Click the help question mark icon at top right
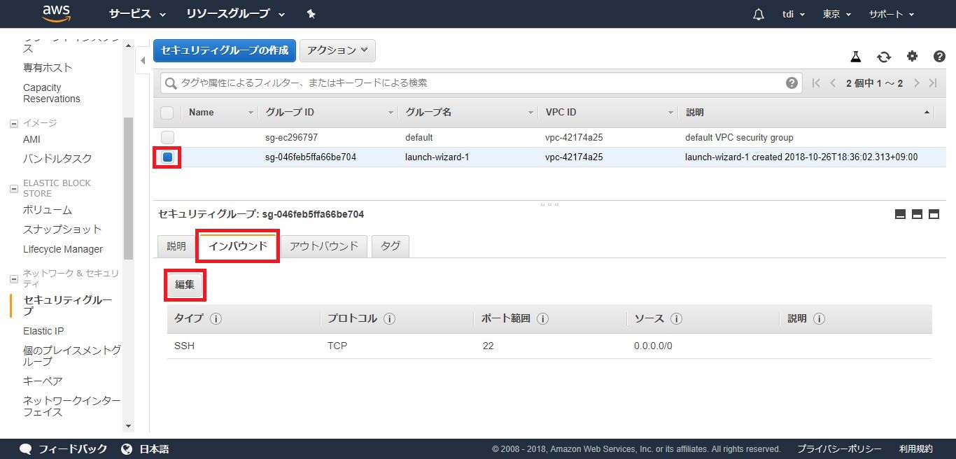 (939, 57)
